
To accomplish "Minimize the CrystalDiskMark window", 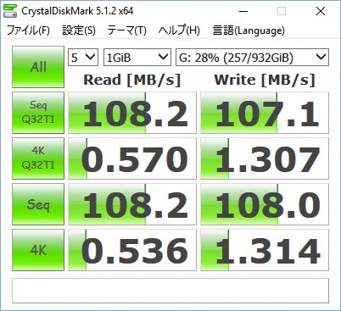I will [243, 11].
